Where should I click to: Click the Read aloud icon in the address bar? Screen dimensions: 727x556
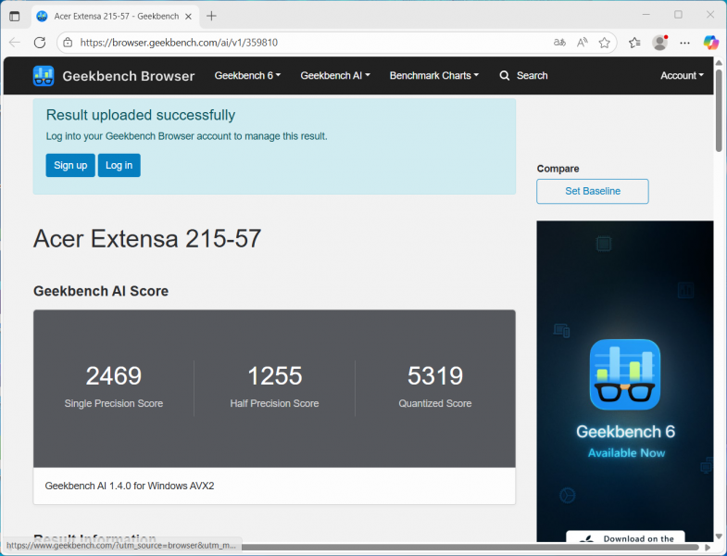tap(583, 43)
